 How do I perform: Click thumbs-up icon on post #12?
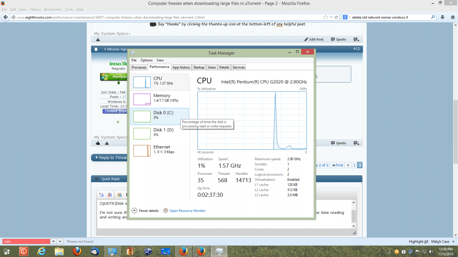click(x=98, y=143)
